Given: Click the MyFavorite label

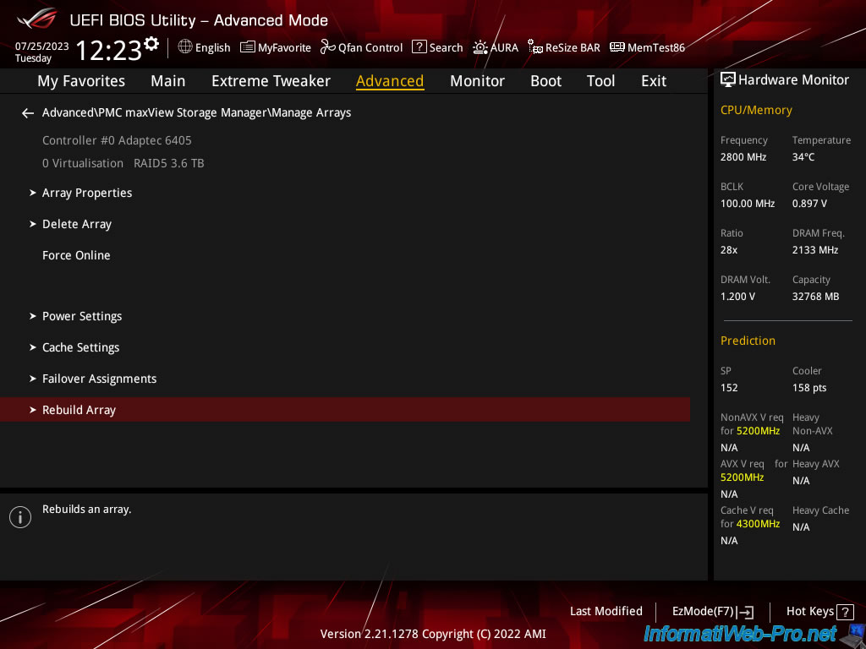Looking at the screenshot, I should click(284, 48).
